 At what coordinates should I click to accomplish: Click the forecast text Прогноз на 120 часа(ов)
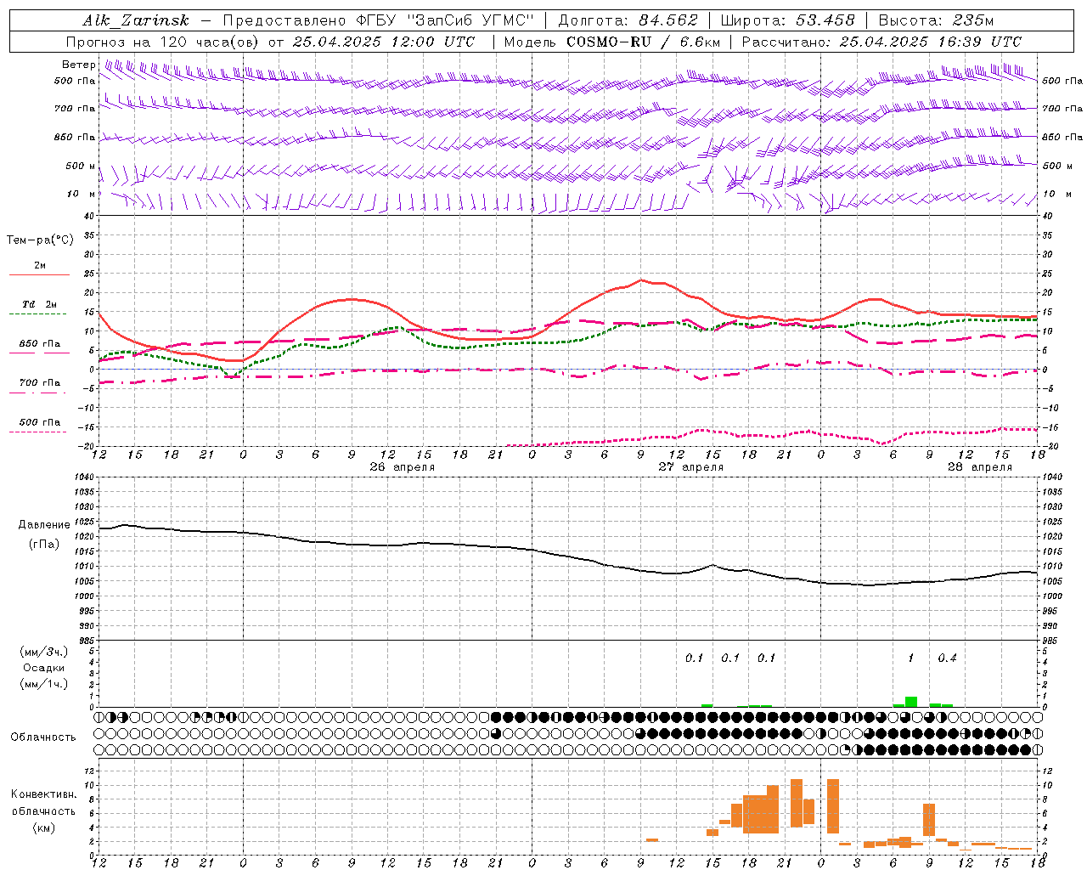[x=163, y=42]
